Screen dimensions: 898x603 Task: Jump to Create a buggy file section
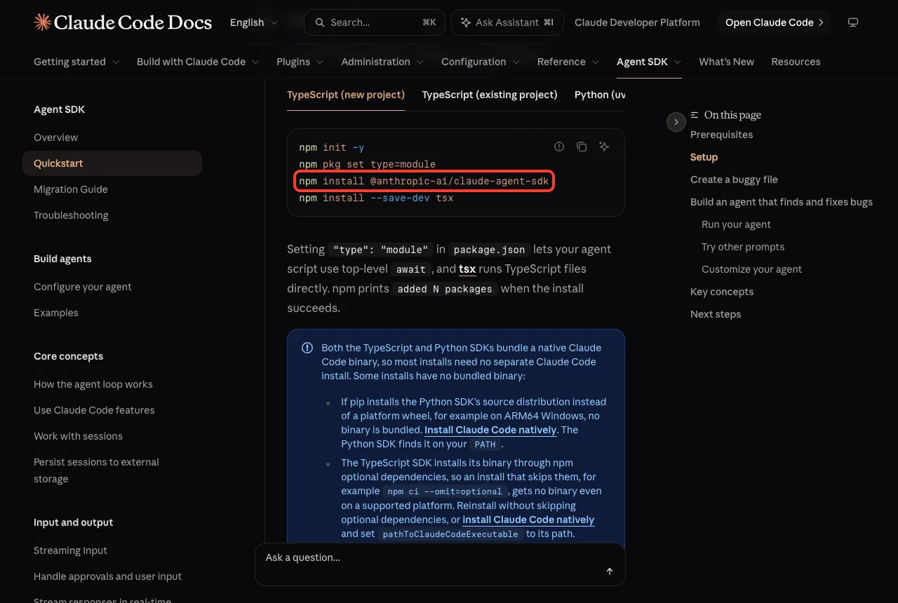(x=734, y=179)
